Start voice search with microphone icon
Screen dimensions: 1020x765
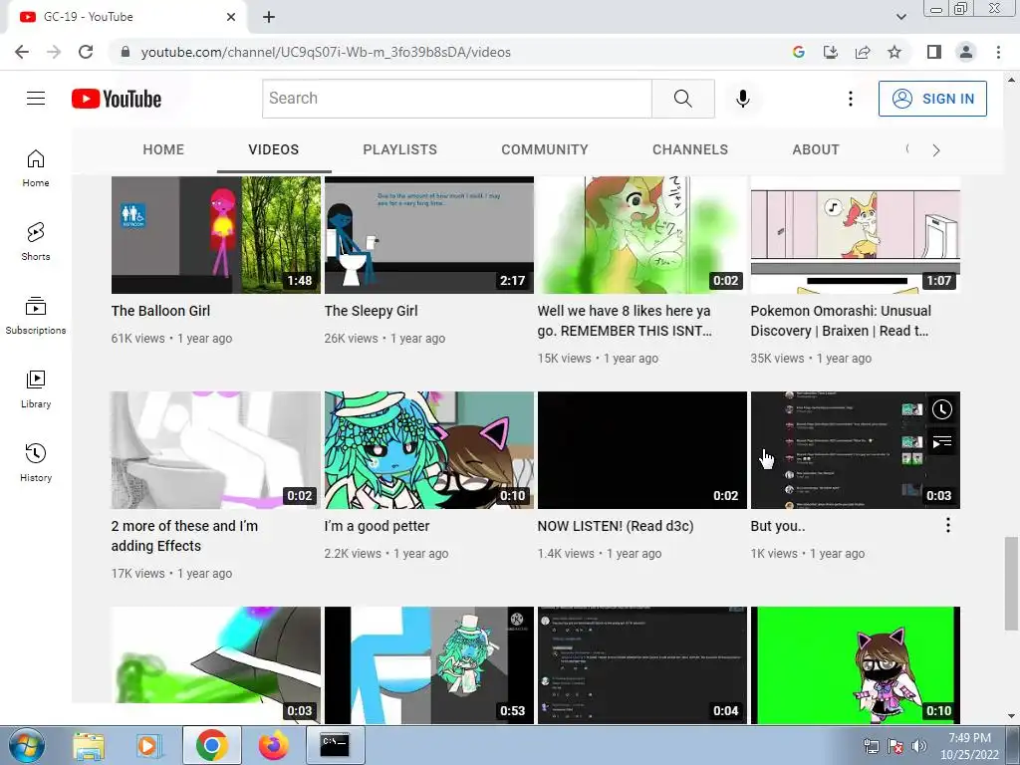point(742,99)
